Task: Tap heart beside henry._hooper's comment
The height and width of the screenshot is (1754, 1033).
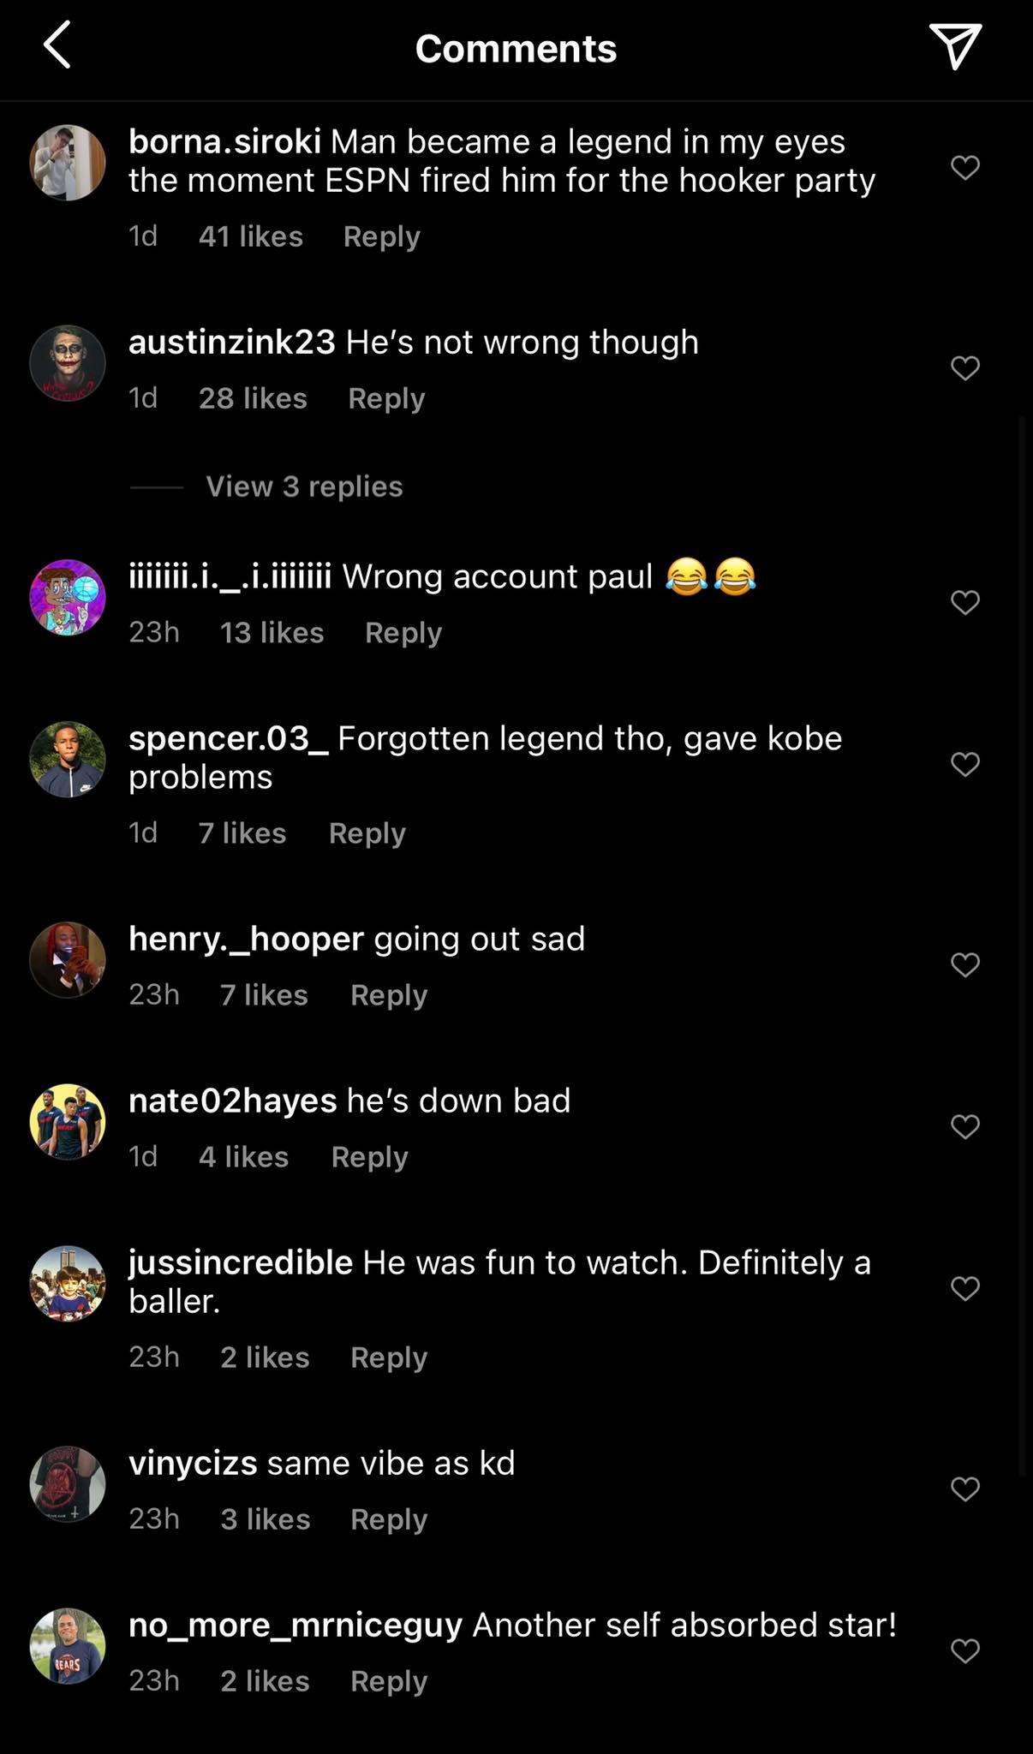Action: tap(964, 965)
